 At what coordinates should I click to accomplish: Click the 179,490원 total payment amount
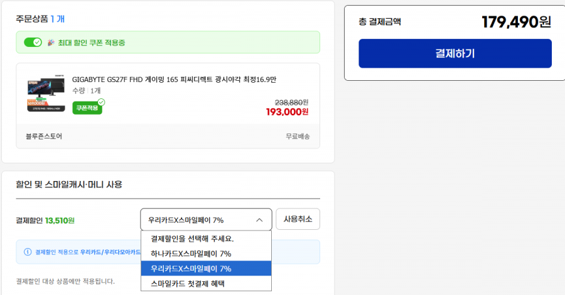click(517, 22)
